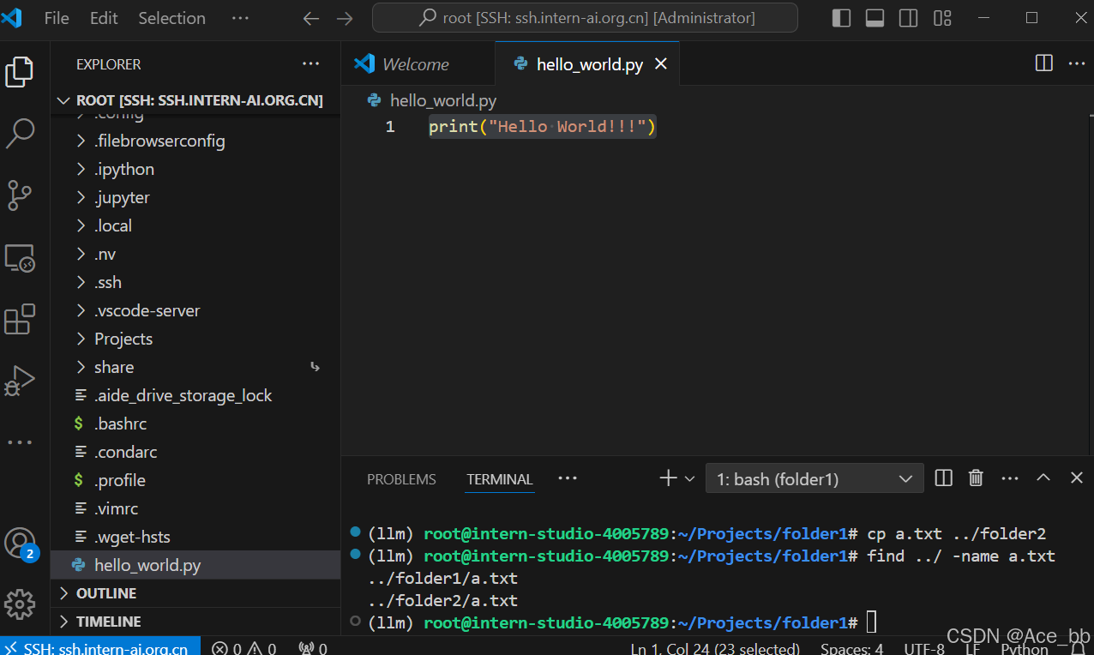Open editor more actions menu
1094x655 pixels.
click(1077, 63)
